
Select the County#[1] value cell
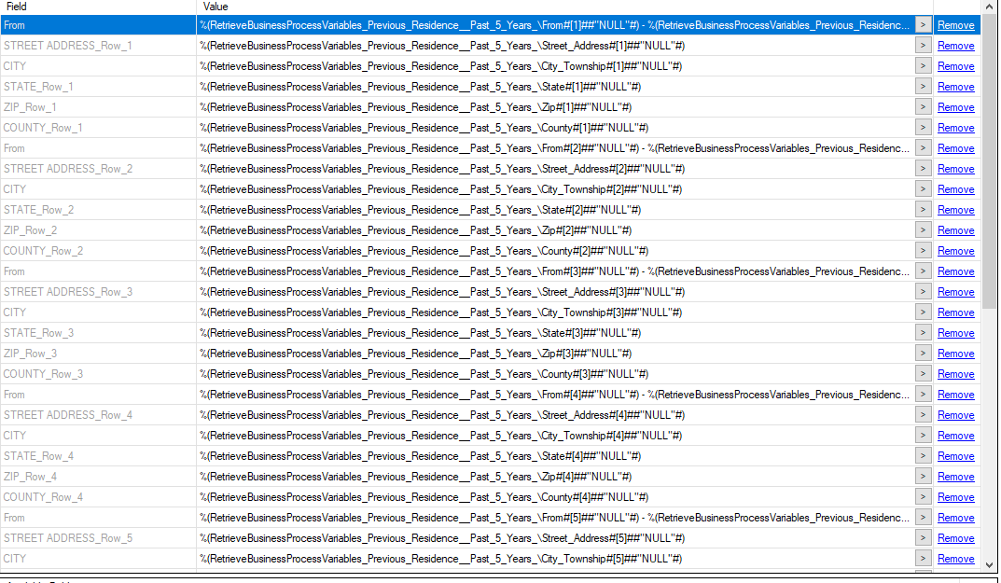click(x=555, y=128)
